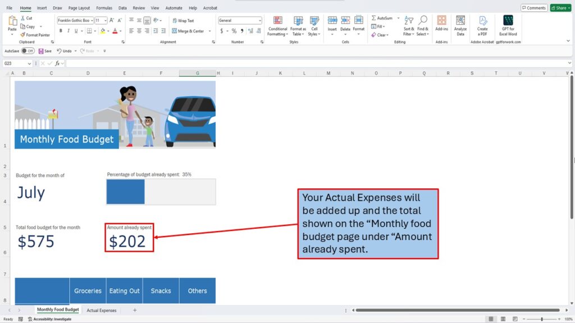The image size is (575, 323).
Task: Open Conditional Formatting
Action: (x=277, y=25)
